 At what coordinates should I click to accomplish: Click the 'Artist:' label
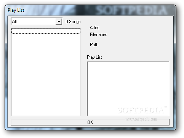point(95,28)
